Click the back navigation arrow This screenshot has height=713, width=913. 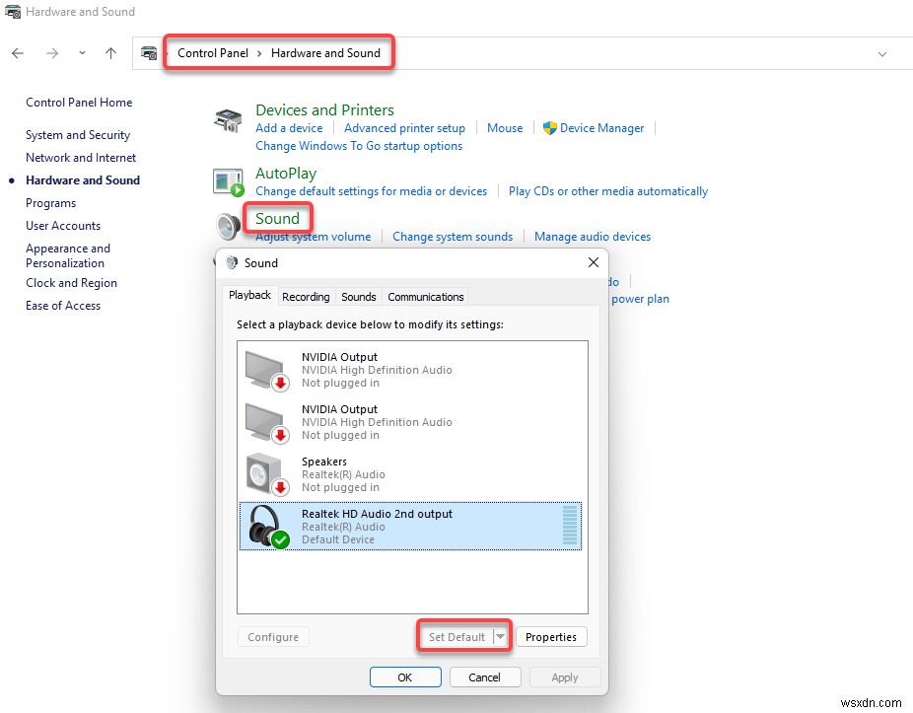click(x=17, y=53)
